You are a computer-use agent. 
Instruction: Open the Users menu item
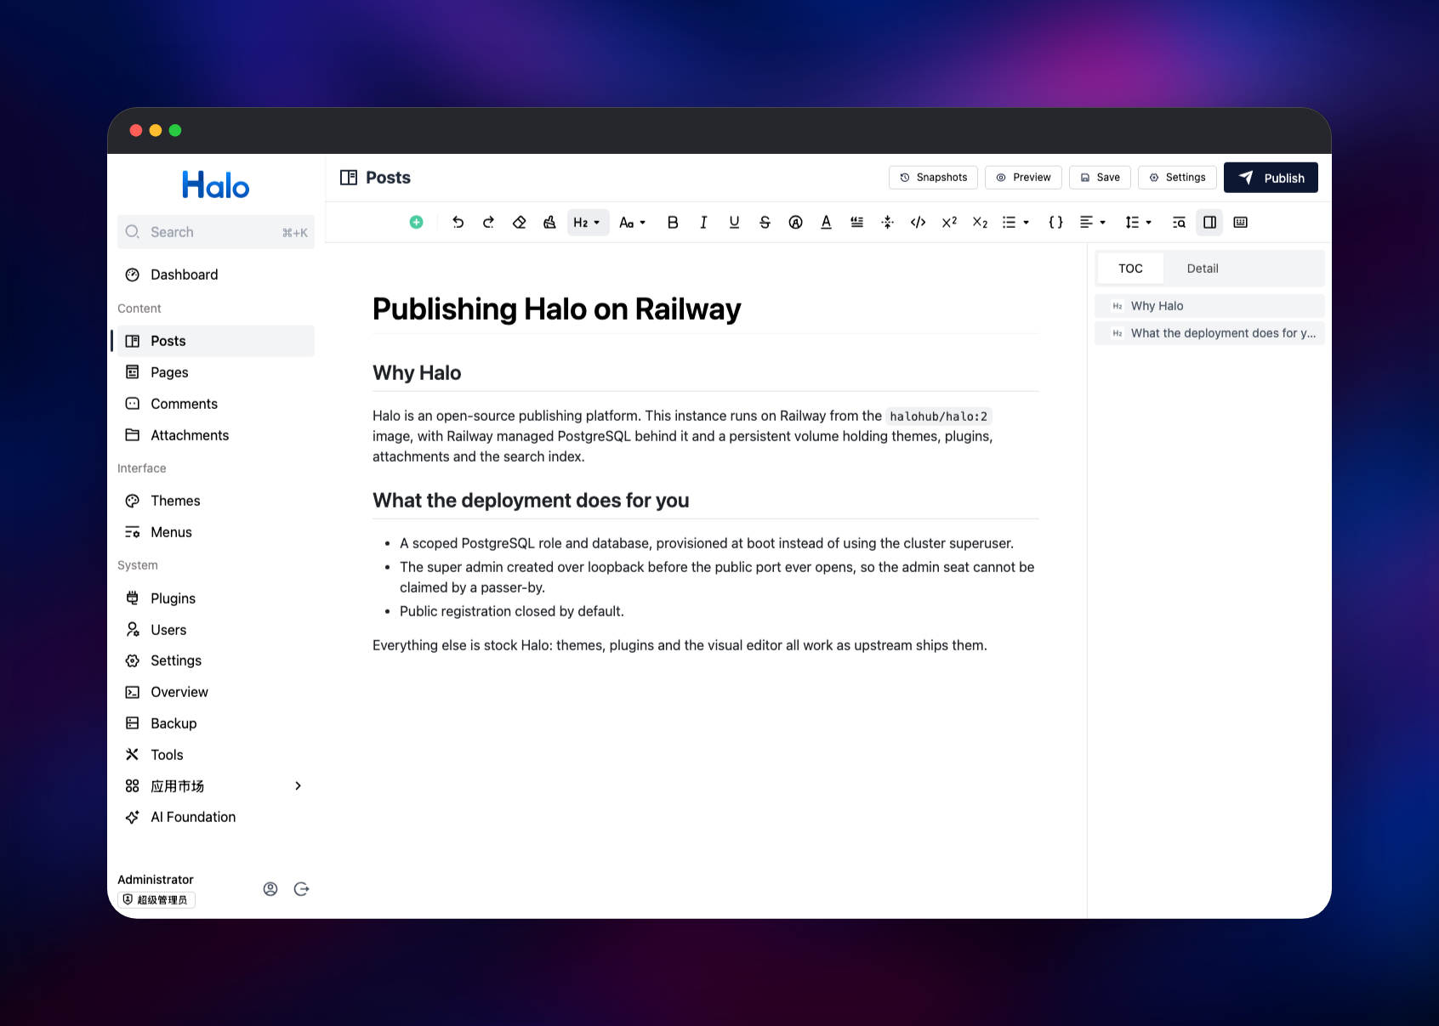click(216, 630)
